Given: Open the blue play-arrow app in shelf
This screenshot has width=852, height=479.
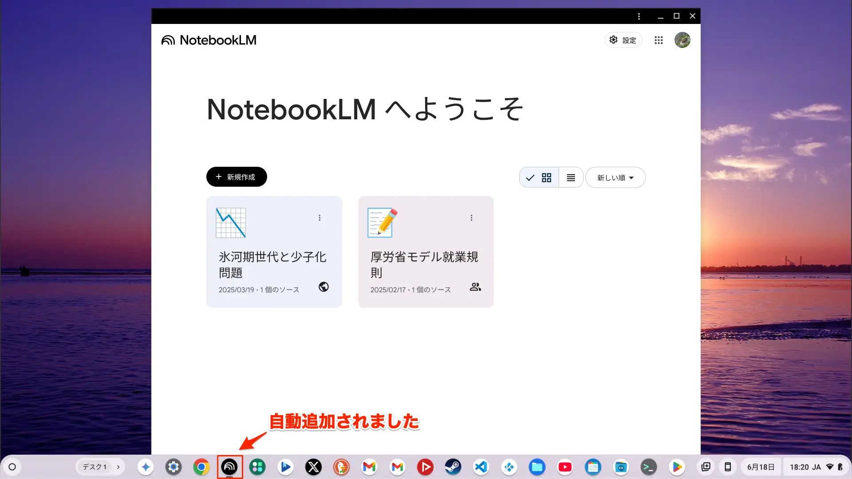Looking at the screenshot, I should pos(285,467).
